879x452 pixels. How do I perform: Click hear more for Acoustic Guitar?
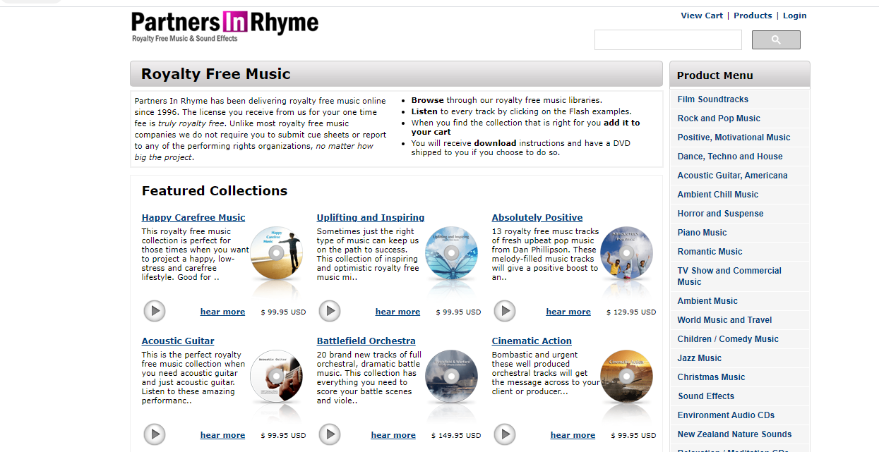pyautogui.click(x=222, y=435)
